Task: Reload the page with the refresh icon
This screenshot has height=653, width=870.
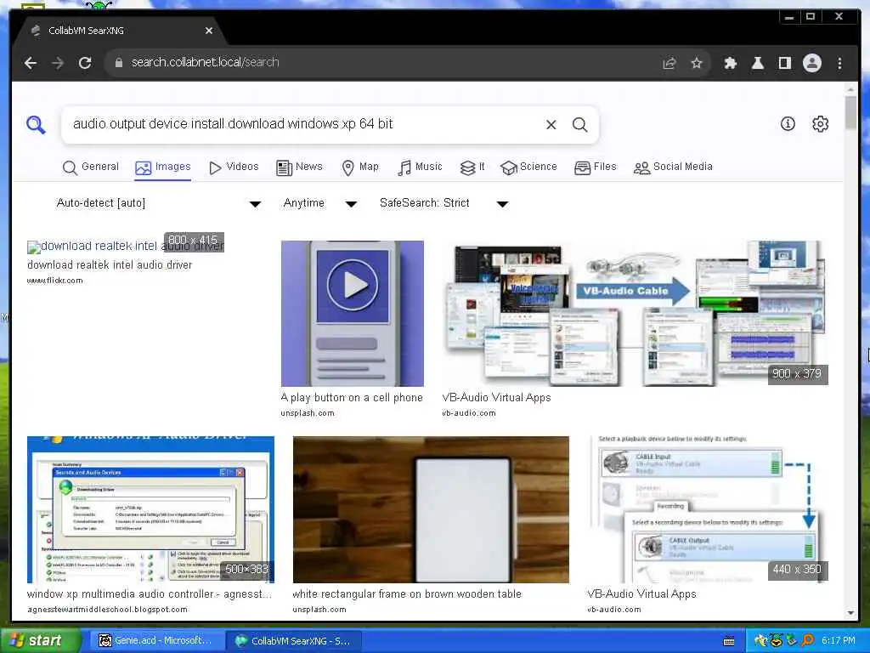Action: (x=85, y=63)
